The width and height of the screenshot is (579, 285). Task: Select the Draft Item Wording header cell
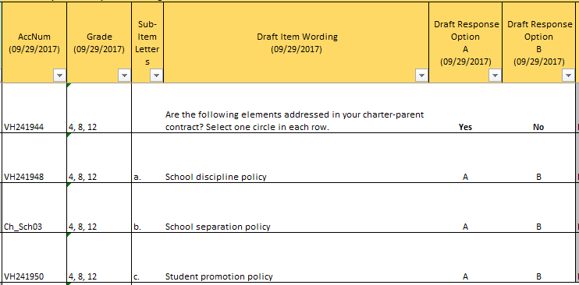pyautogui.click(x=297, y=42)
